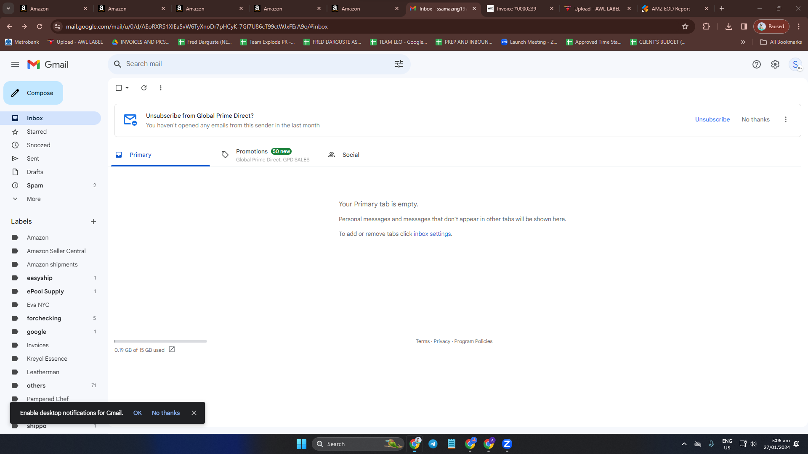This screenshot has width=808, height=454.
Task: Show more bookmarks chevron
Action: click(x=743, y=42)
